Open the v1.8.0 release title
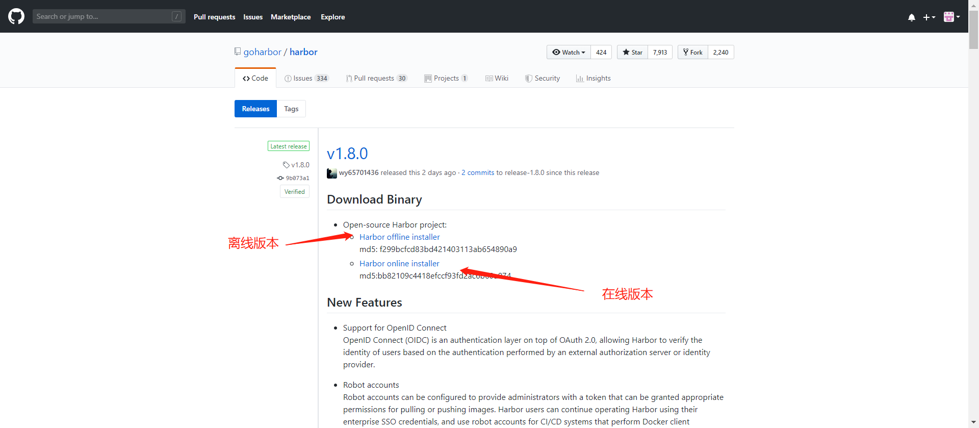Viewport: 979px width, 428px height. [347, 154]
